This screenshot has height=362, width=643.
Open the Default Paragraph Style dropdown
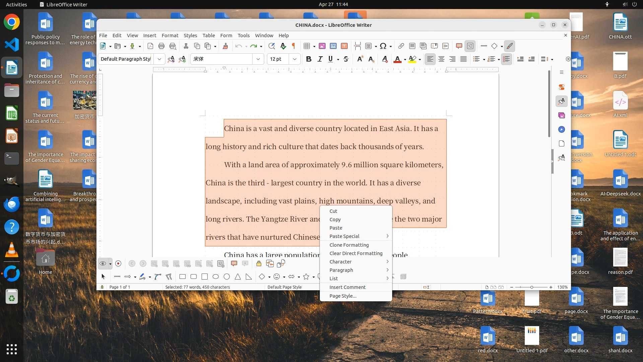159,59
